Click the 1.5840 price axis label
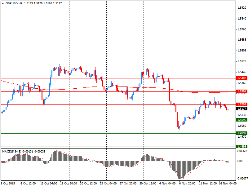The image size is (248, 186). coord(242,19)
